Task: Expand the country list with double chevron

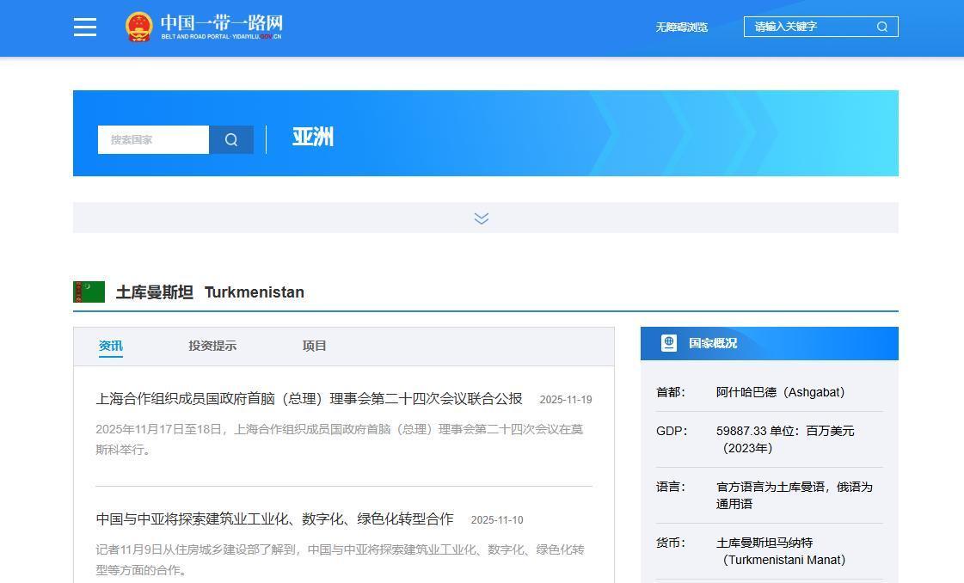Action: coord(482,218)
